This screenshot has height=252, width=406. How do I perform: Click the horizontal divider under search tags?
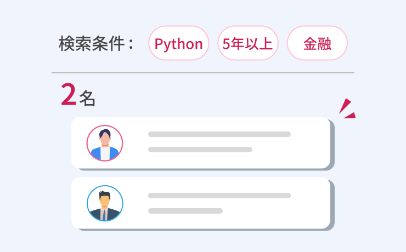(203, 72)
